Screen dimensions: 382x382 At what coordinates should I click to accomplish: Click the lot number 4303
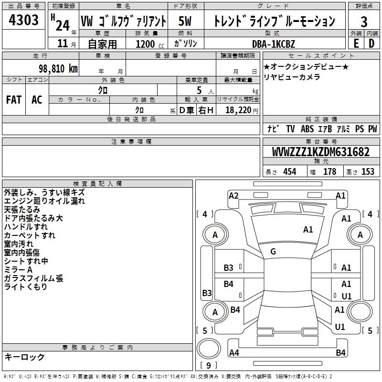[24, 21]
